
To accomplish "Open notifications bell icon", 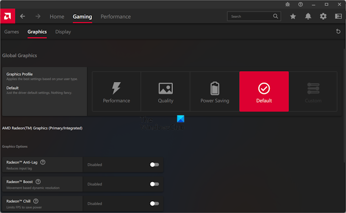I will (308, 16).
